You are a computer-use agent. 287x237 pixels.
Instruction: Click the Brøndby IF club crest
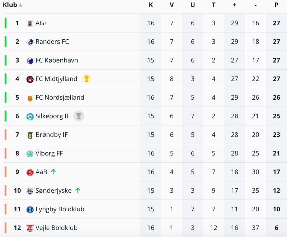pyautogui.click(x=30, y=135)
